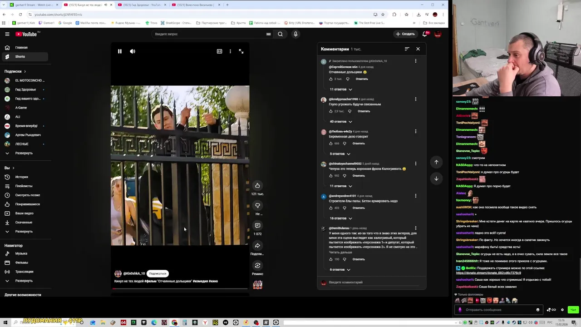Image resolution: width=581 pixels, height=327 pixels.
Task: Enter fullscreen for the Short
Action: 241,51
